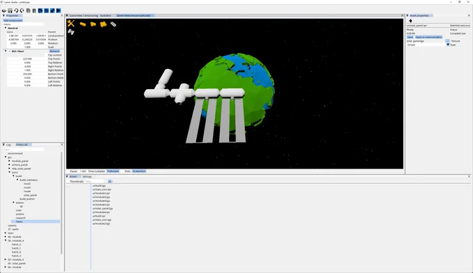Collapse the build_submenu tree node

pyautogui.click(x=17, y=180)
